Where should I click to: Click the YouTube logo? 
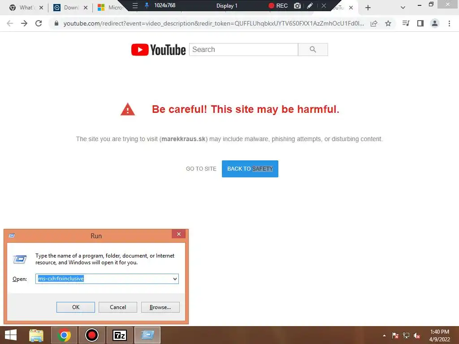pyautogui.click(x=158, y=50)
